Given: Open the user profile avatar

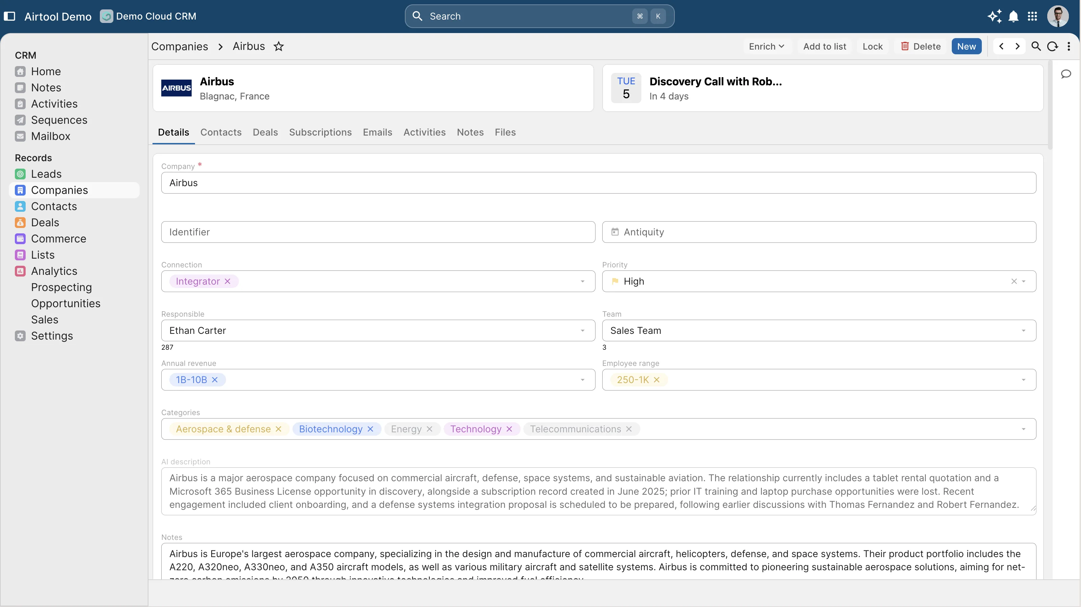Looking at the screenshot, I should [1057, 17].
